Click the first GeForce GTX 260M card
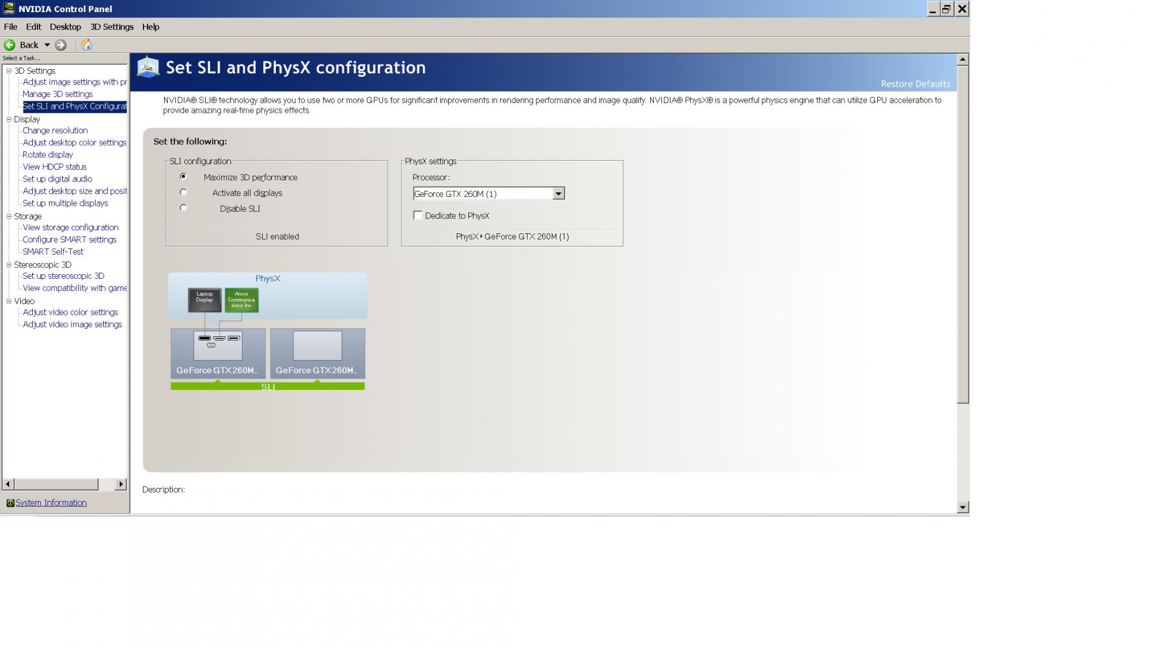 pyautogui.click(x=218, y=353)
